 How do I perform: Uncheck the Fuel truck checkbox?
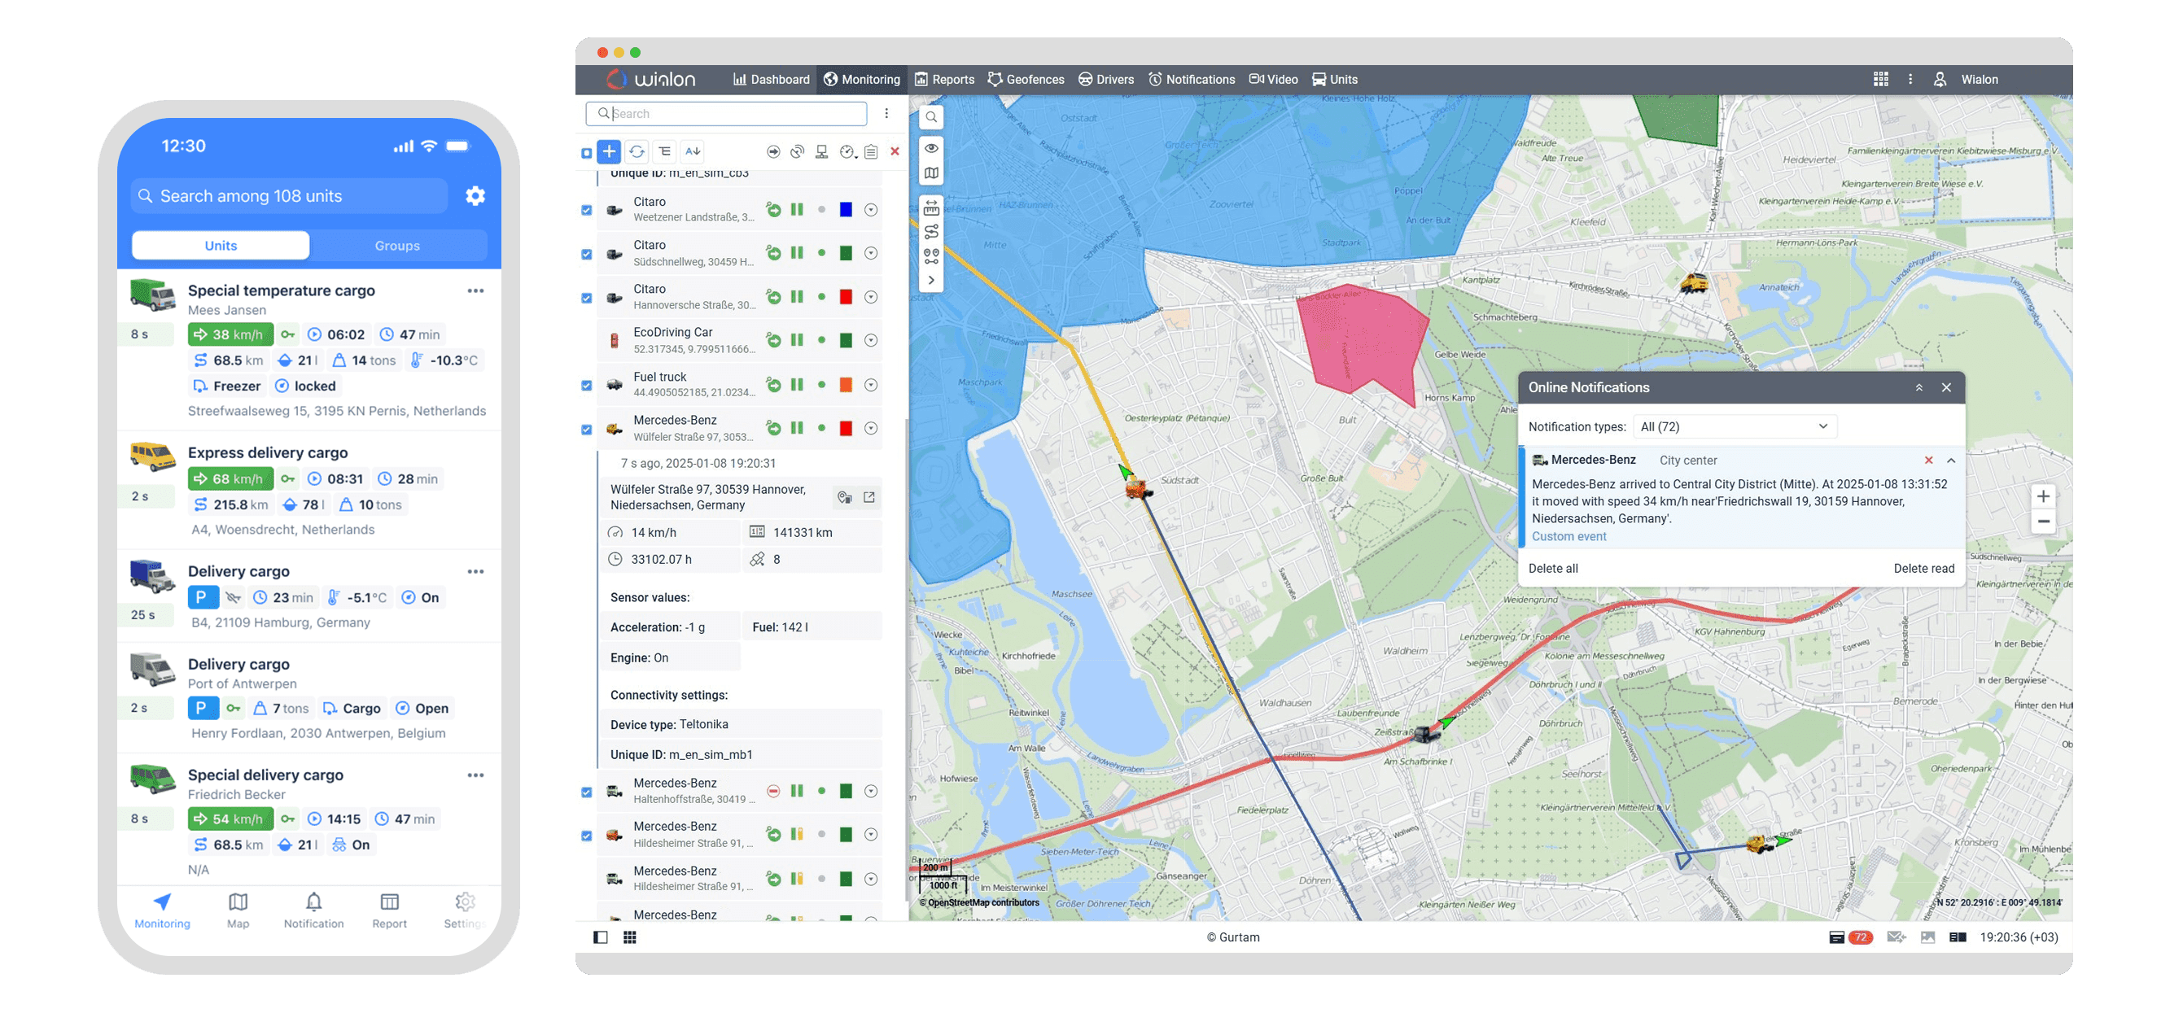coord(586,385)
